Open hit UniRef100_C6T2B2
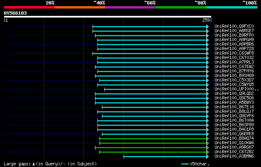Viewport: 261px width, 167px height. click(x=234, y=152)
